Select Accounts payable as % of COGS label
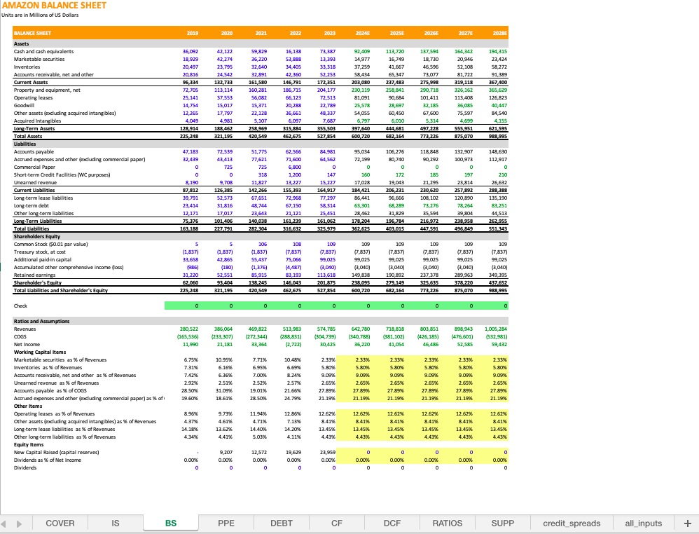Image resolution: width=699 pixels, height=534 pixels. point(50,391)
